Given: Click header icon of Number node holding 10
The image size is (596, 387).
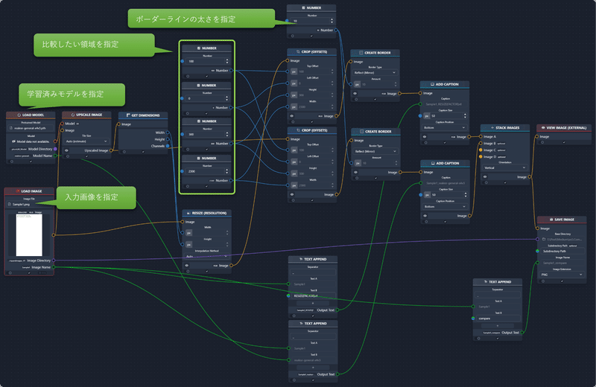Looking at the screenshot, I should (303, 7).
